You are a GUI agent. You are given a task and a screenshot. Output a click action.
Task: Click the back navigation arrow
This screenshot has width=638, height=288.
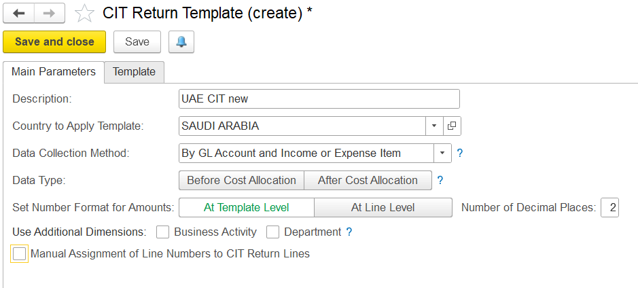click(19, 14)
